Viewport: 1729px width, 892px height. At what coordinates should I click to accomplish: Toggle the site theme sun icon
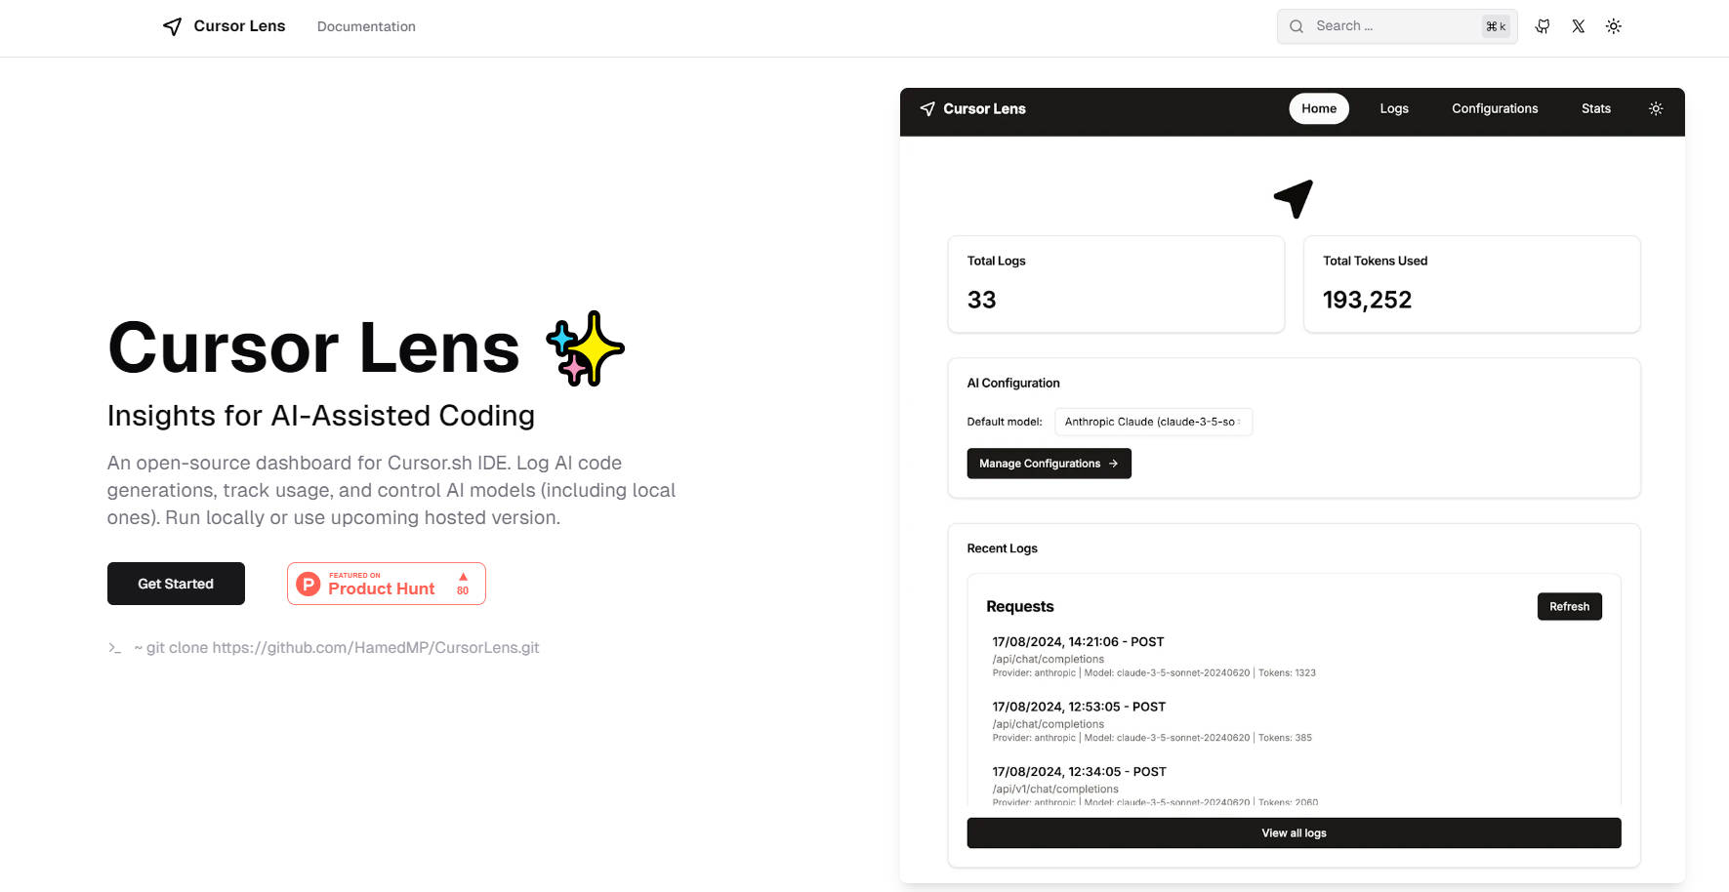point(1614,26)
